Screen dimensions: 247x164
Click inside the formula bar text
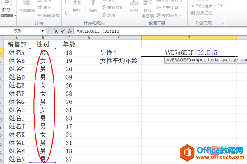pyautogui.click(x=98, y=31)
